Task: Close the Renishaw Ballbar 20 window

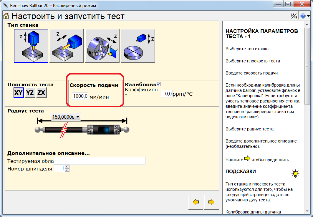Action: 302,4
